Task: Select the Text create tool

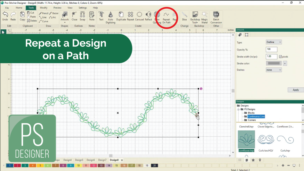Action: click(101, 16)
